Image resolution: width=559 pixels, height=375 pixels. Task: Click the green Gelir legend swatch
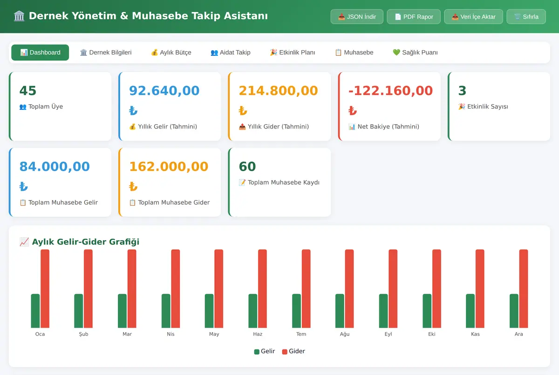click(x=257, y=352)
